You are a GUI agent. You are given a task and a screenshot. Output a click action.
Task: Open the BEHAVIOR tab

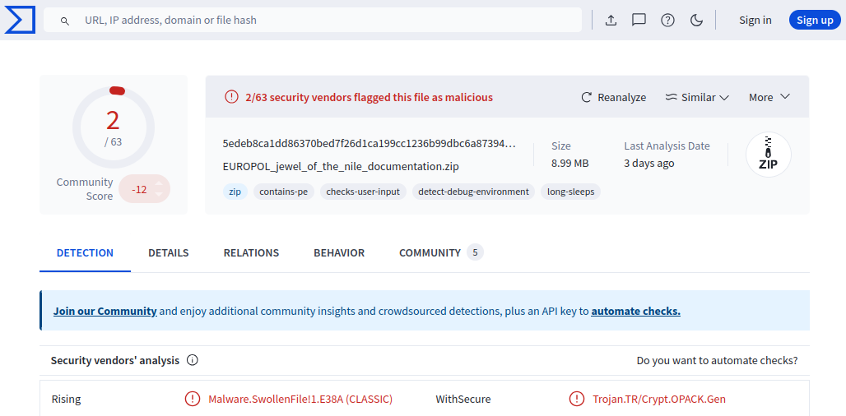pyautogui.click(x=339, y=253)
